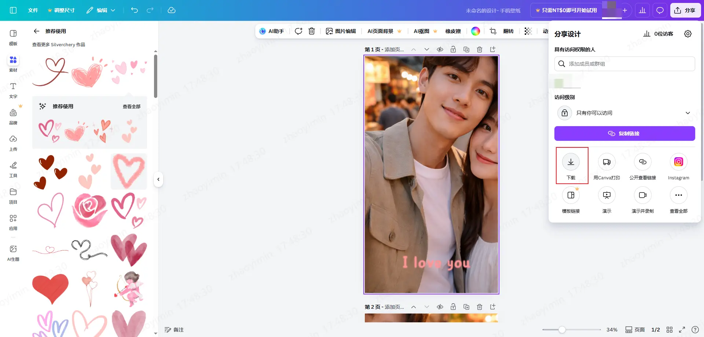Click the Print with Canva icon
Viewport: 704px width, 337px height.
606,162
